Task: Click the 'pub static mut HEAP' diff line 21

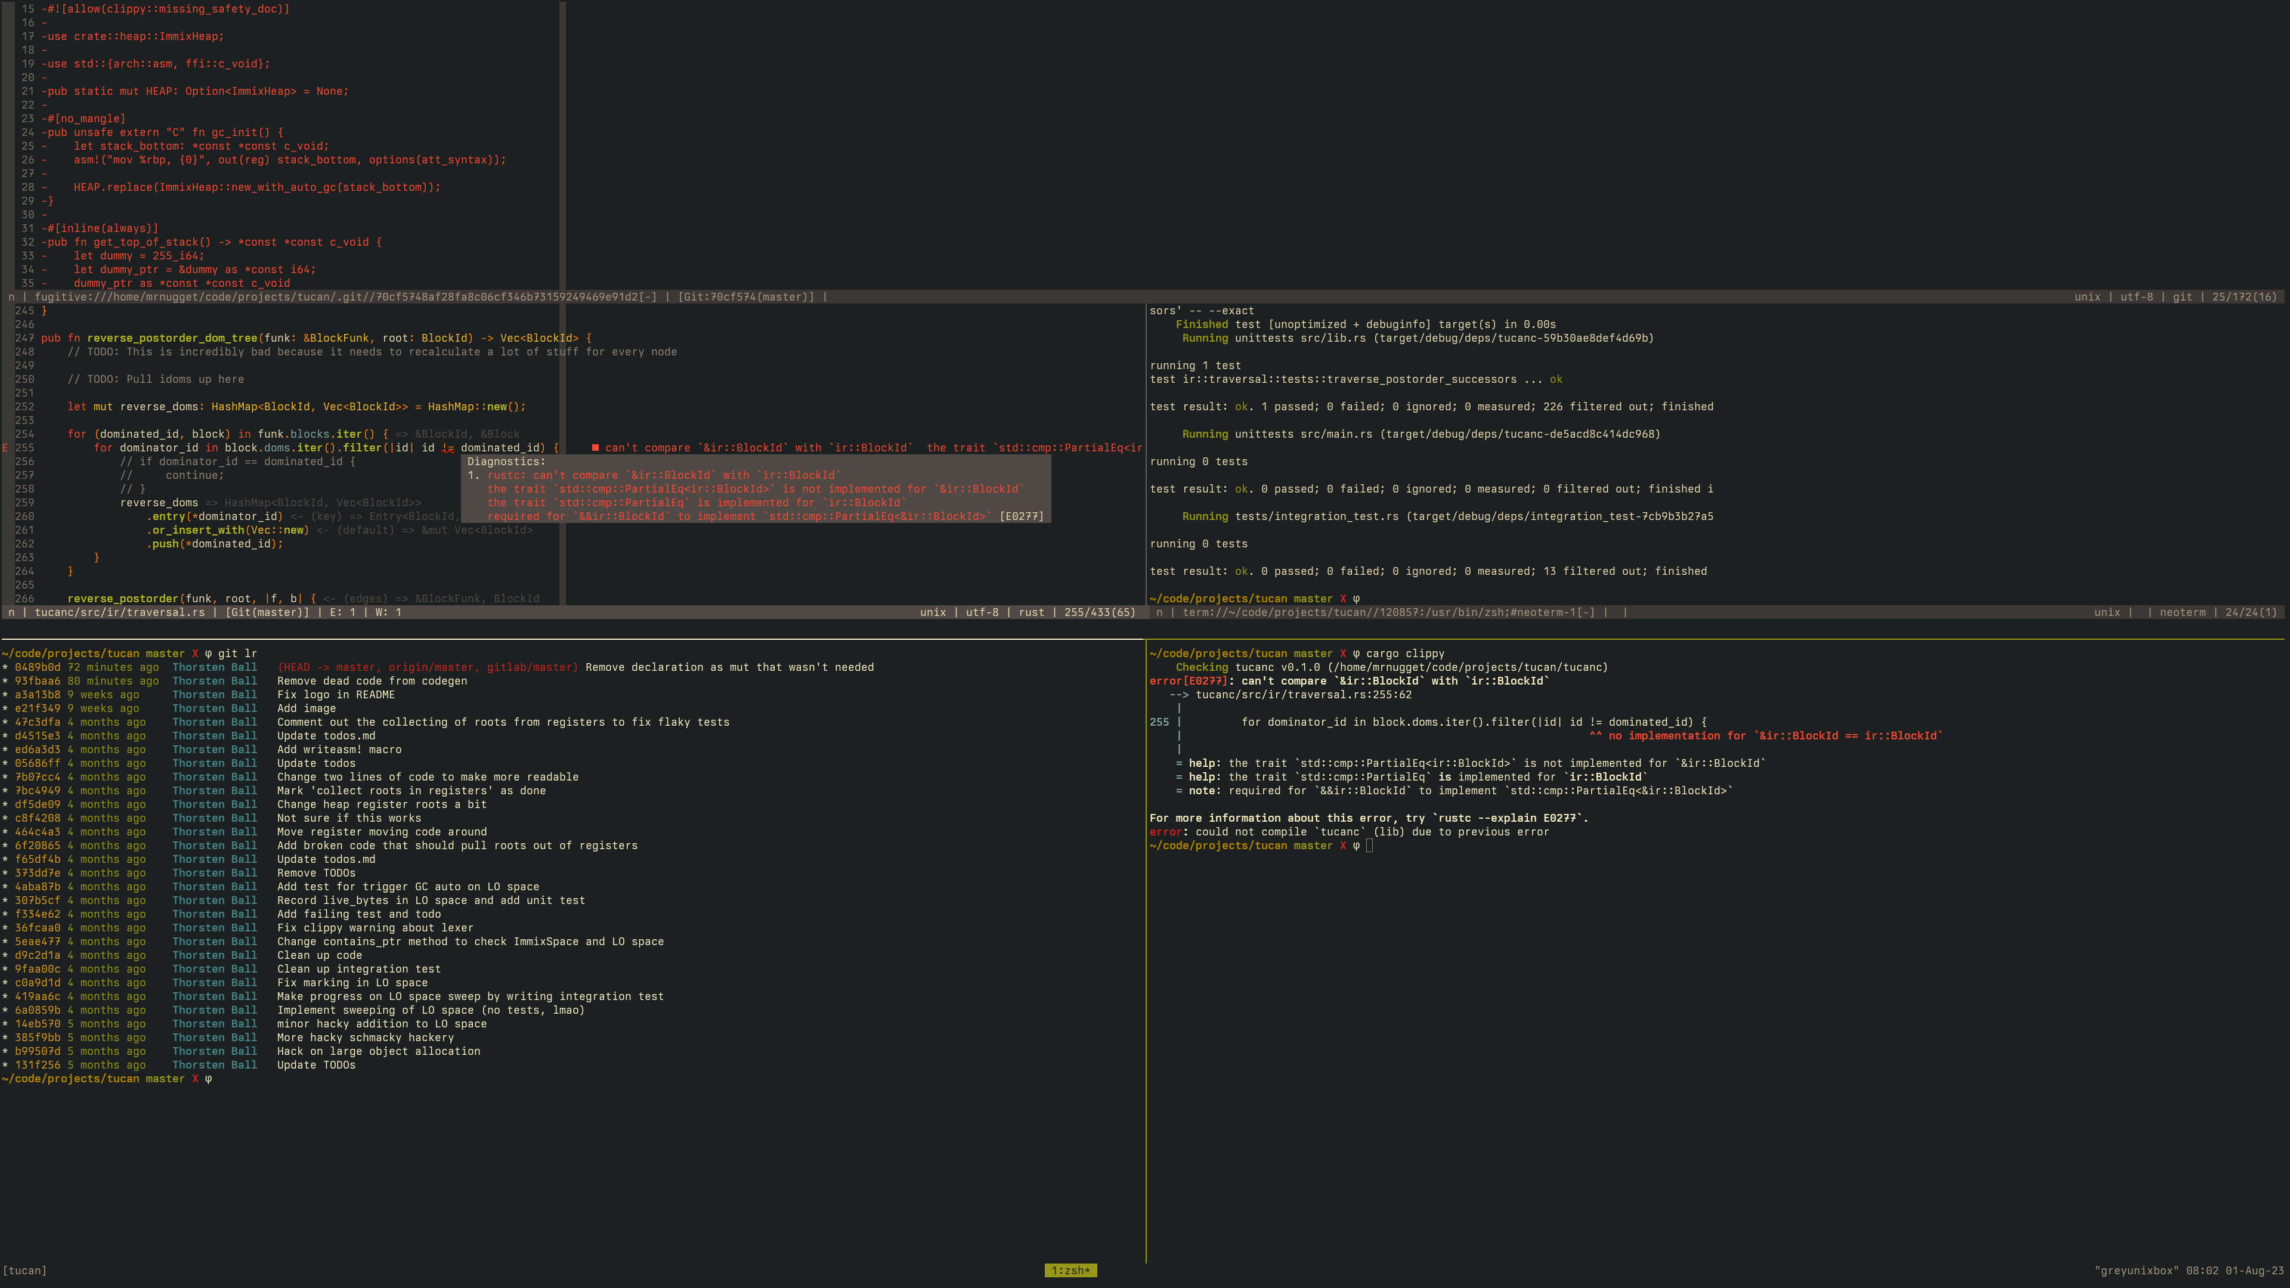Action: tap(194, 92)
